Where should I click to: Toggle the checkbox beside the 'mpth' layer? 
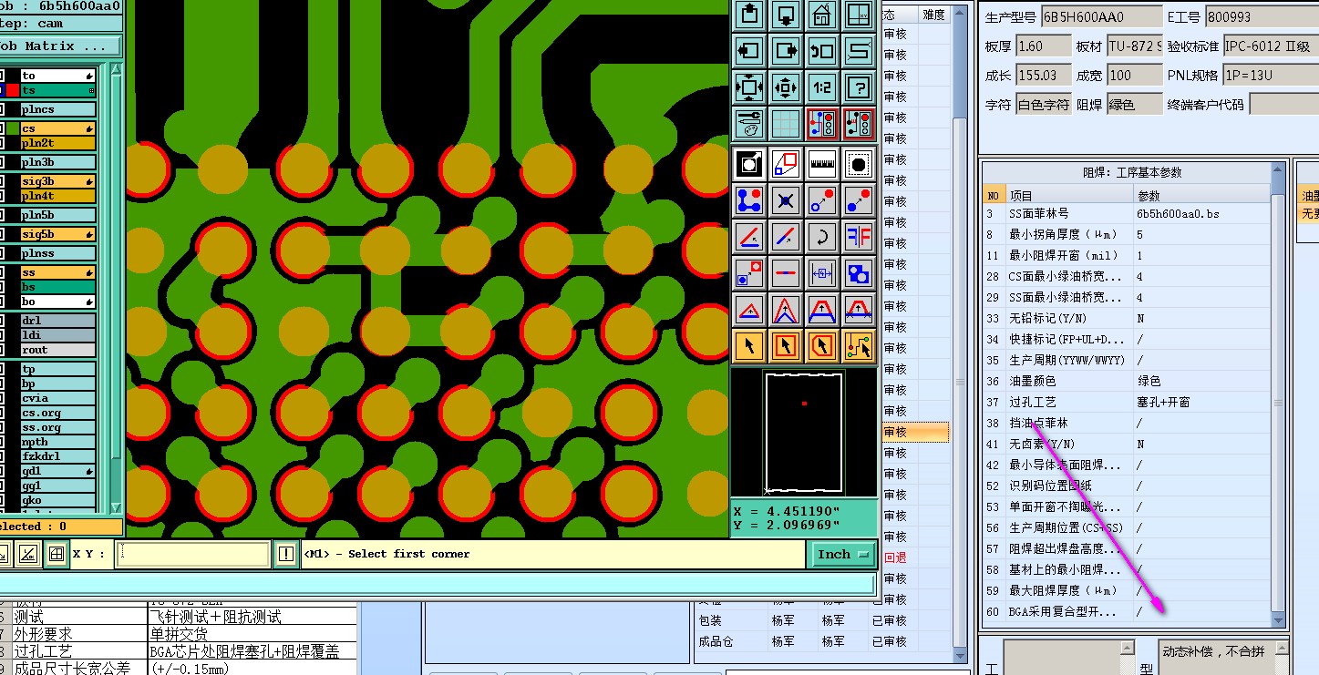pos(2,442)
